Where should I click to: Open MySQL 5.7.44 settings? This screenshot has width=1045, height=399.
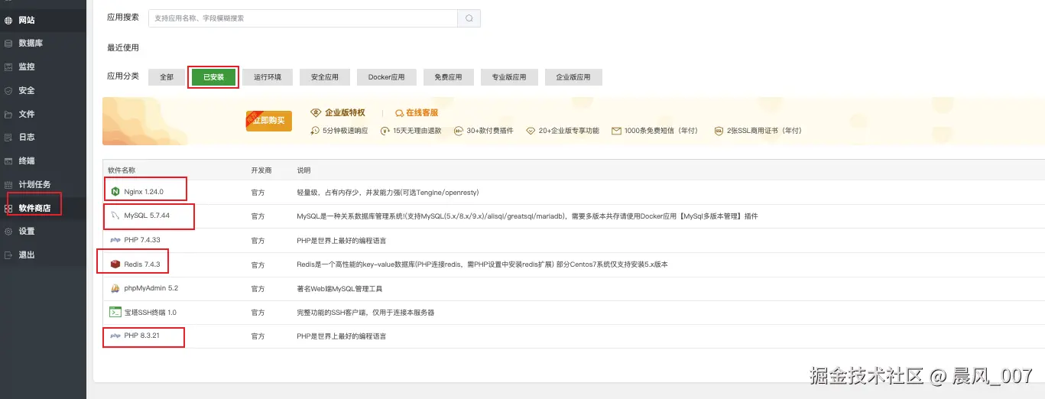pos(147,216)
